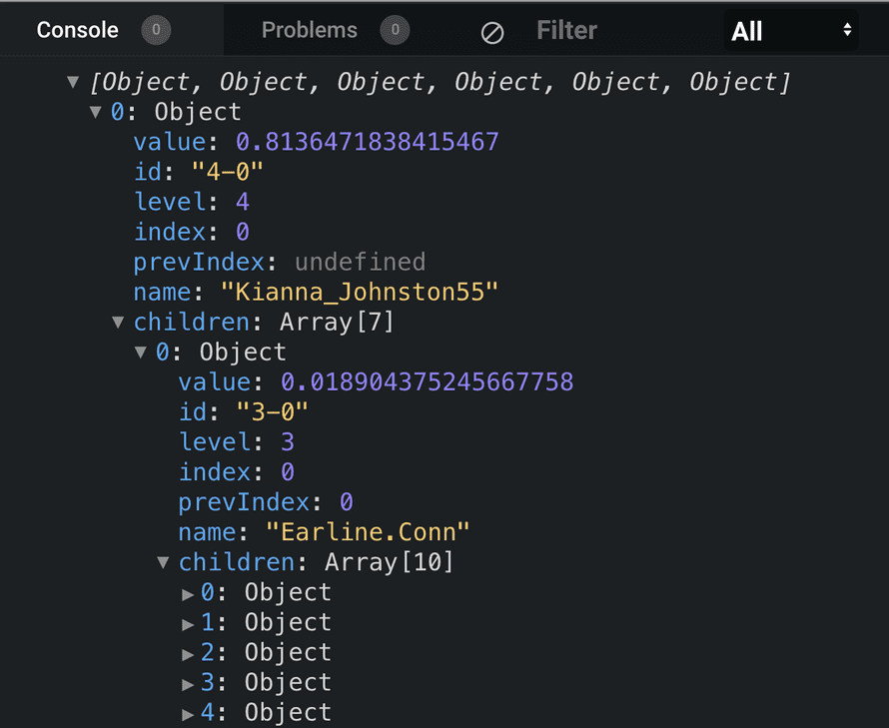Screen dimensions: 889x728
Task: Collapse the children Array[7] node
Action: point(118,322)
